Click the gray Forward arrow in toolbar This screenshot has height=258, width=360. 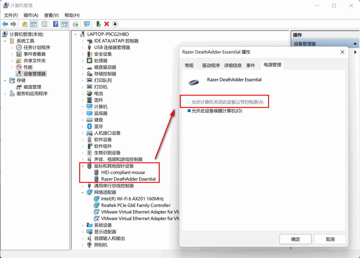[x=13, y=24]
